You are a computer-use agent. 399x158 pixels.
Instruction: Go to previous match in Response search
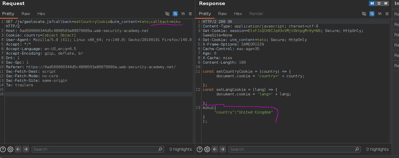215,149
